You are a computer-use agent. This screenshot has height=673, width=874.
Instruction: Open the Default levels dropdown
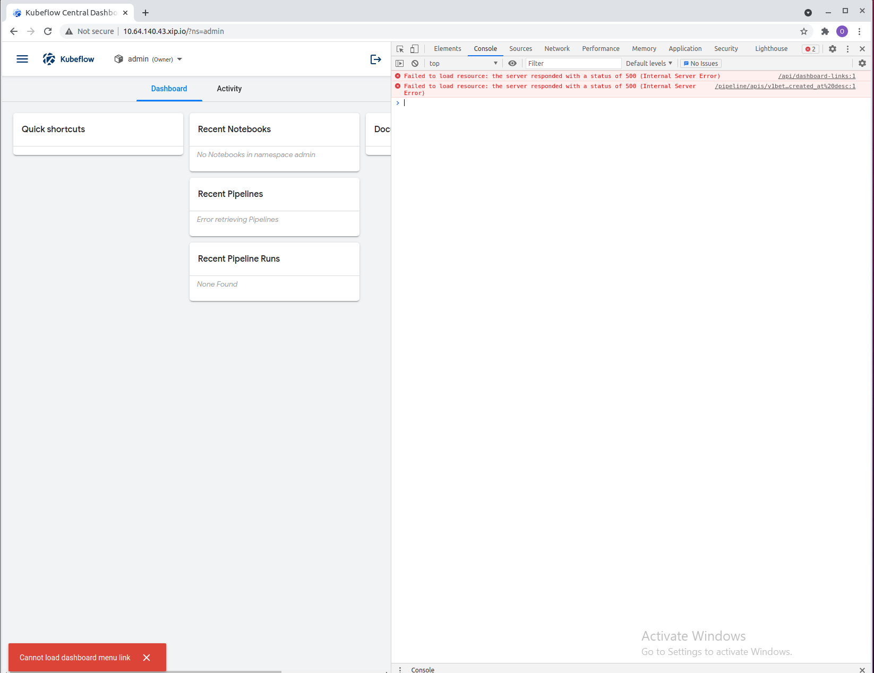point(648,63)
